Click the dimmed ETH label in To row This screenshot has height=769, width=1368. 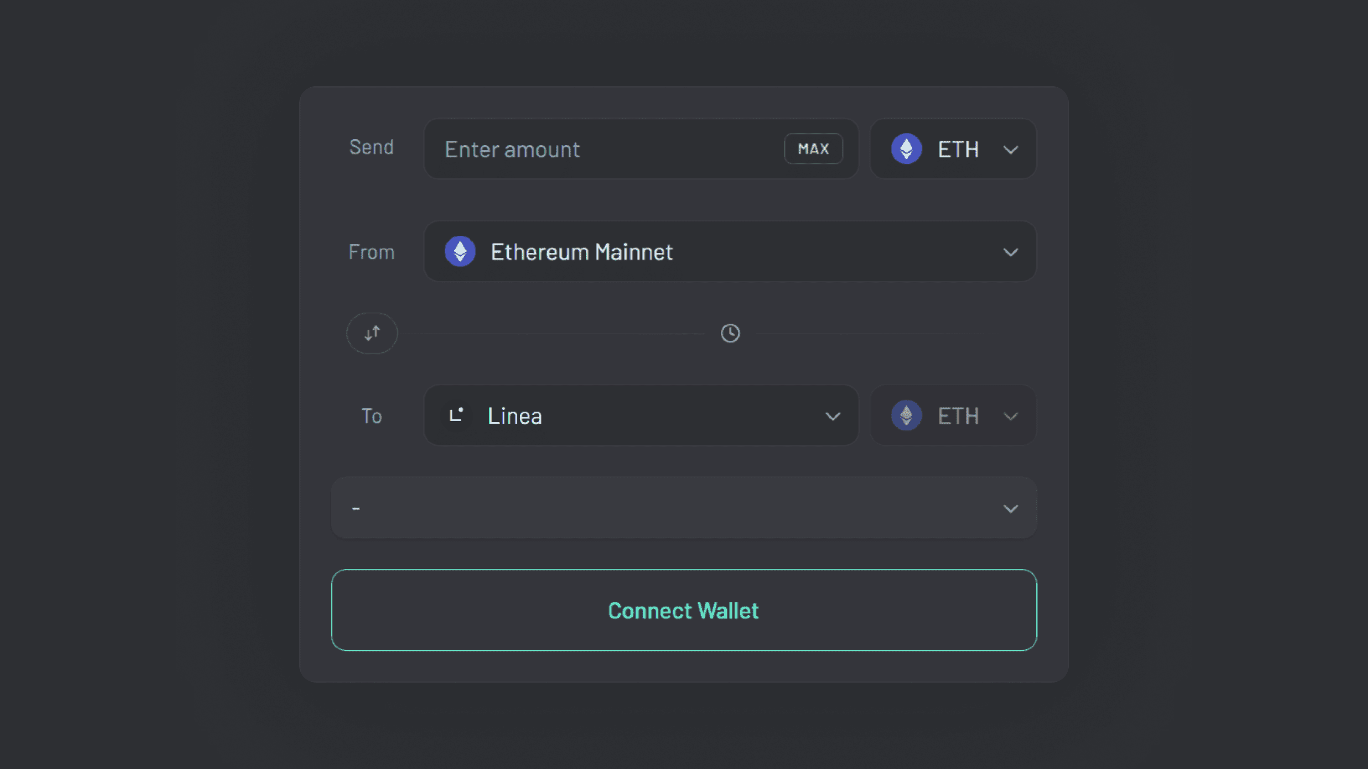pos(958,415)
